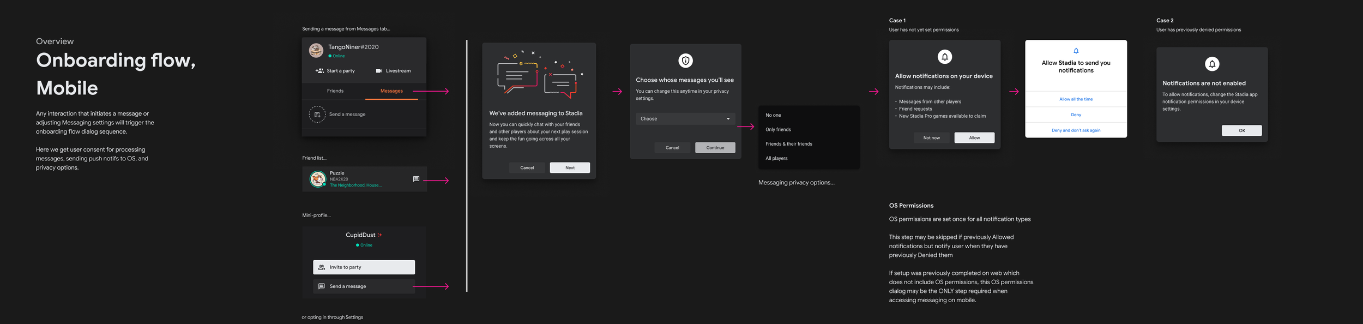Click bell icon in Allow notifications dialog

945,57
